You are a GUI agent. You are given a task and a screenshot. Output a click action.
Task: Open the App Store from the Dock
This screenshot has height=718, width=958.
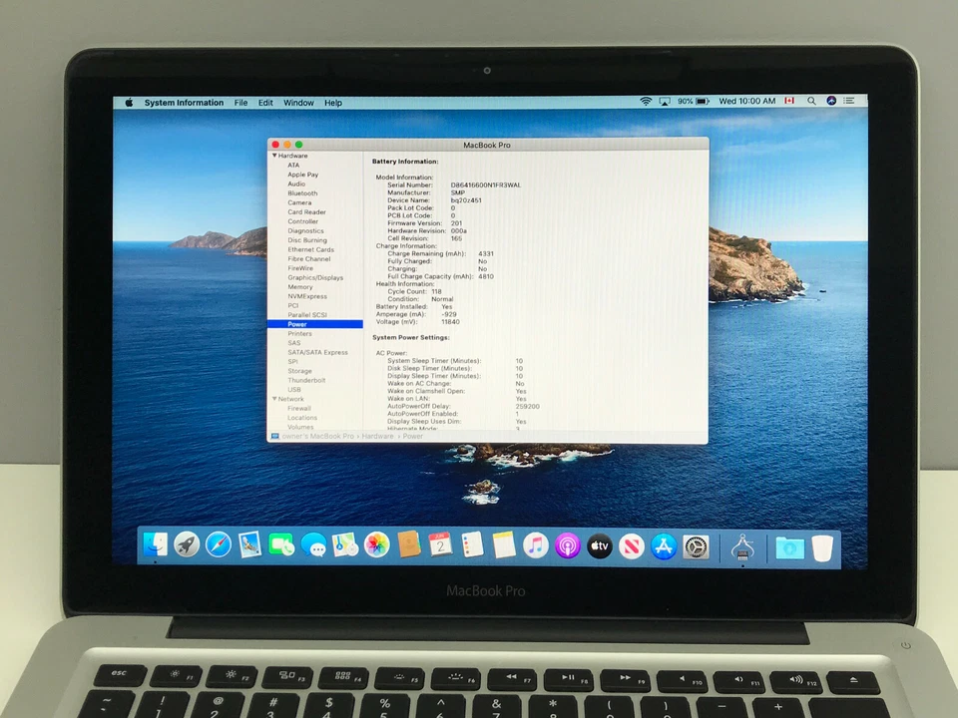coord(664,545)
